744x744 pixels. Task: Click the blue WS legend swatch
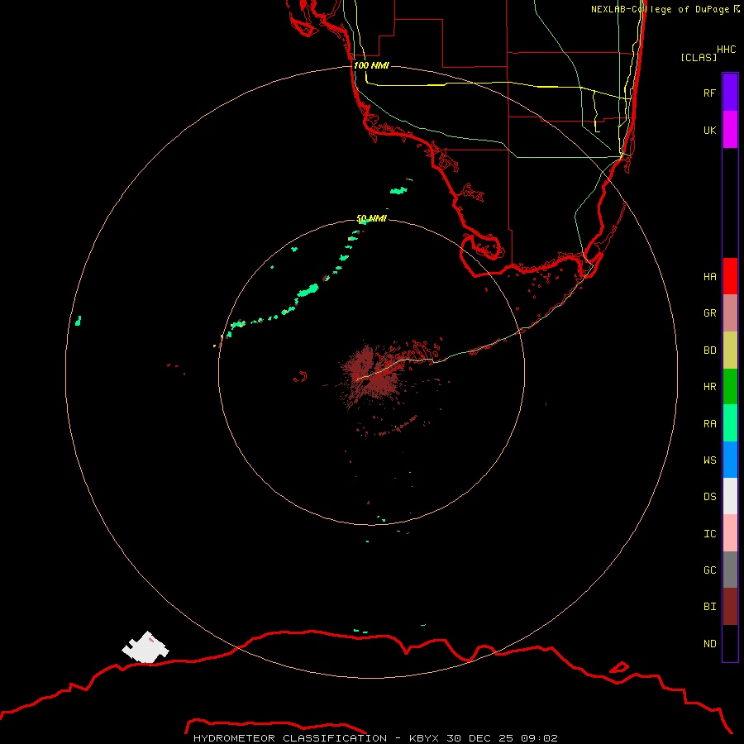[x=730, y=460]
